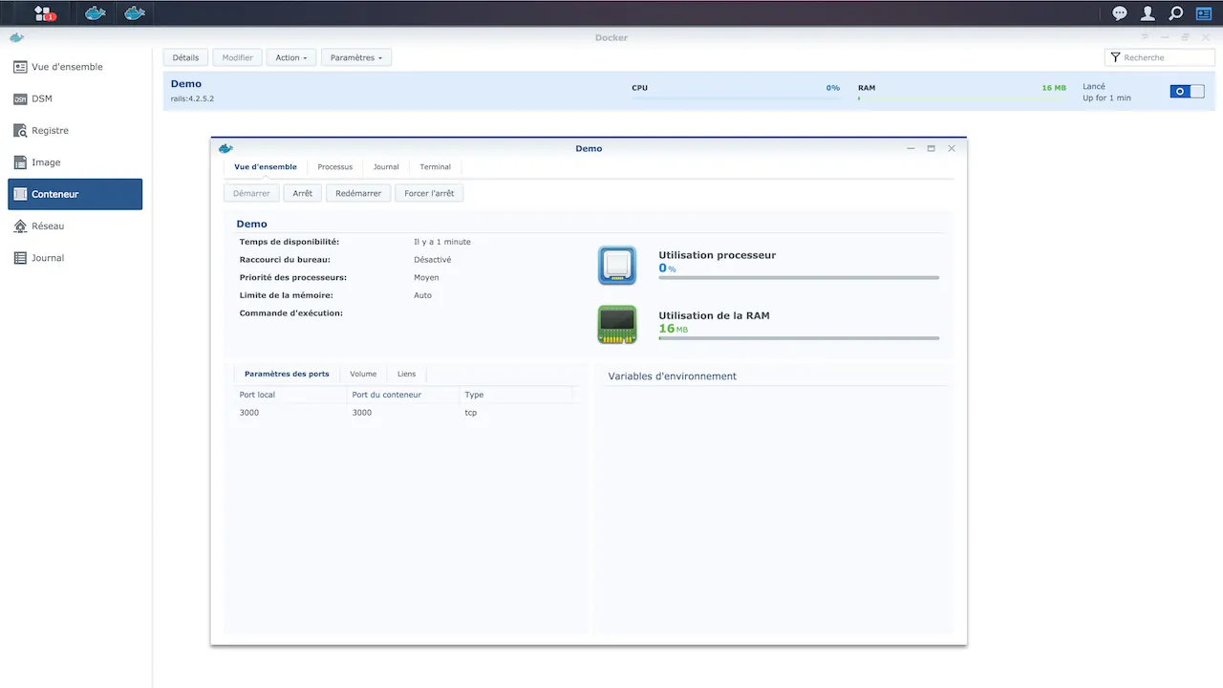Click the Utilisation processeur progress bar

[799, 278]
